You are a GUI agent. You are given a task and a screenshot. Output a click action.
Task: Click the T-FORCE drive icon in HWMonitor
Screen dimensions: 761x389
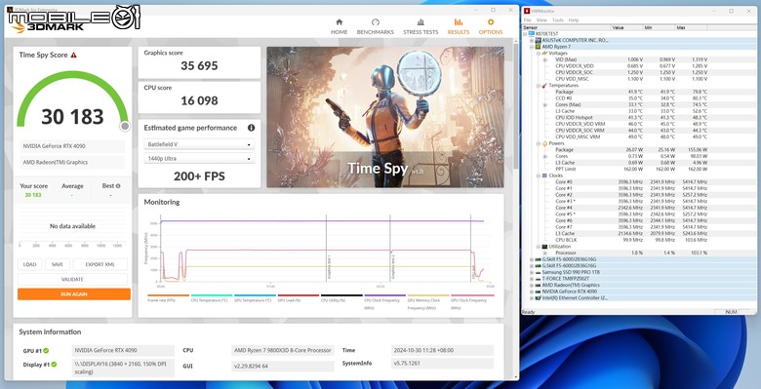(538, 279)
